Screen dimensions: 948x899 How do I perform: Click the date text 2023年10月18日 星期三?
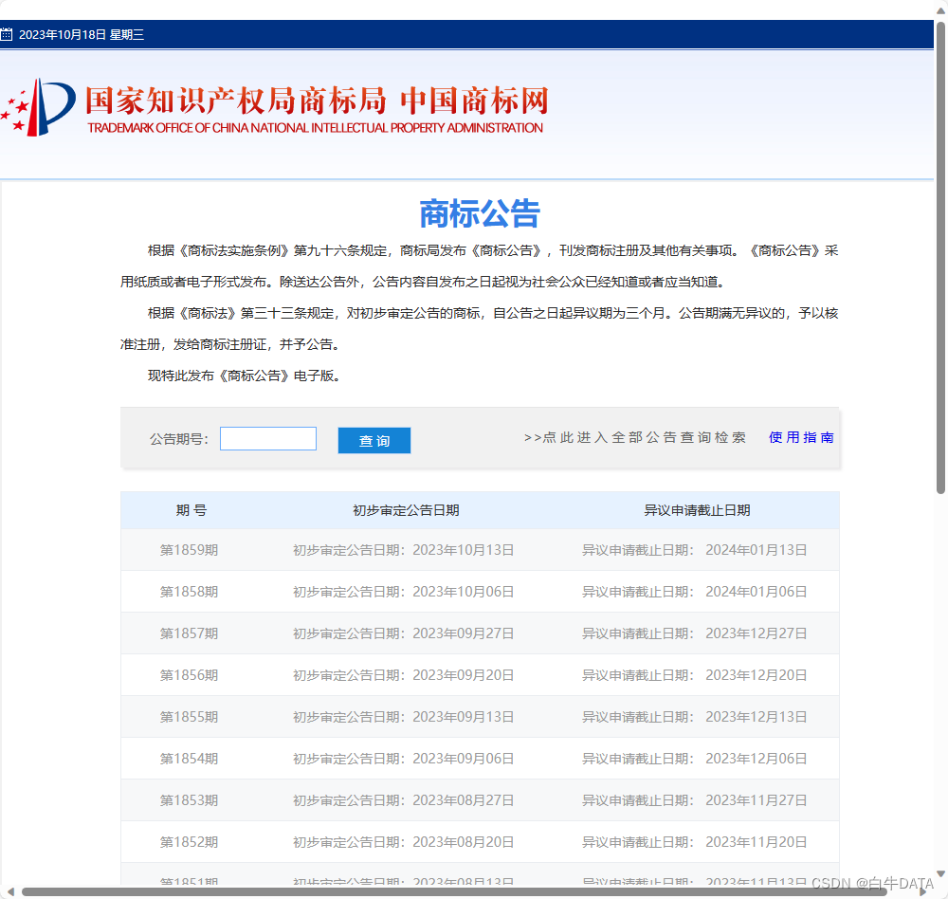[x=82, y=34]
